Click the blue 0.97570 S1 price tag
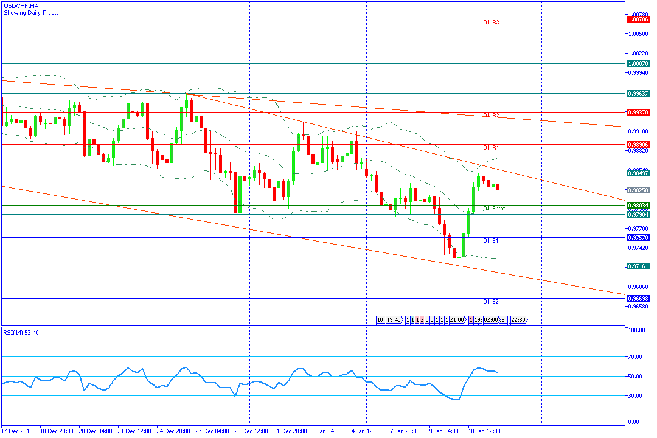The image size is (657, 438). tap(638, 238)
